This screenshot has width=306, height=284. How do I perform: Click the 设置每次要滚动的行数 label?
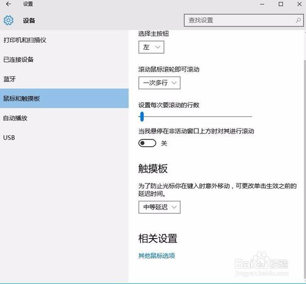click(x=169, y=105)
